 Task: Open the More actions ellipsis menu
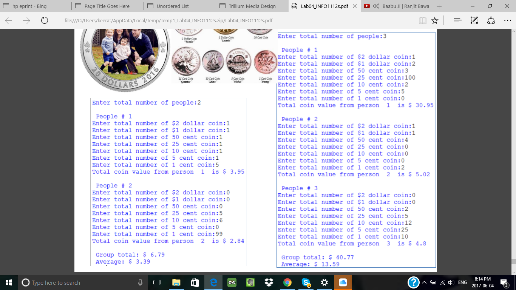[507, 20]
